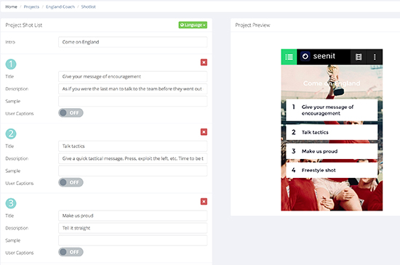Click the teal number 1 shot badge
Viewport: 400px width, 265px height.
[11, 64]
